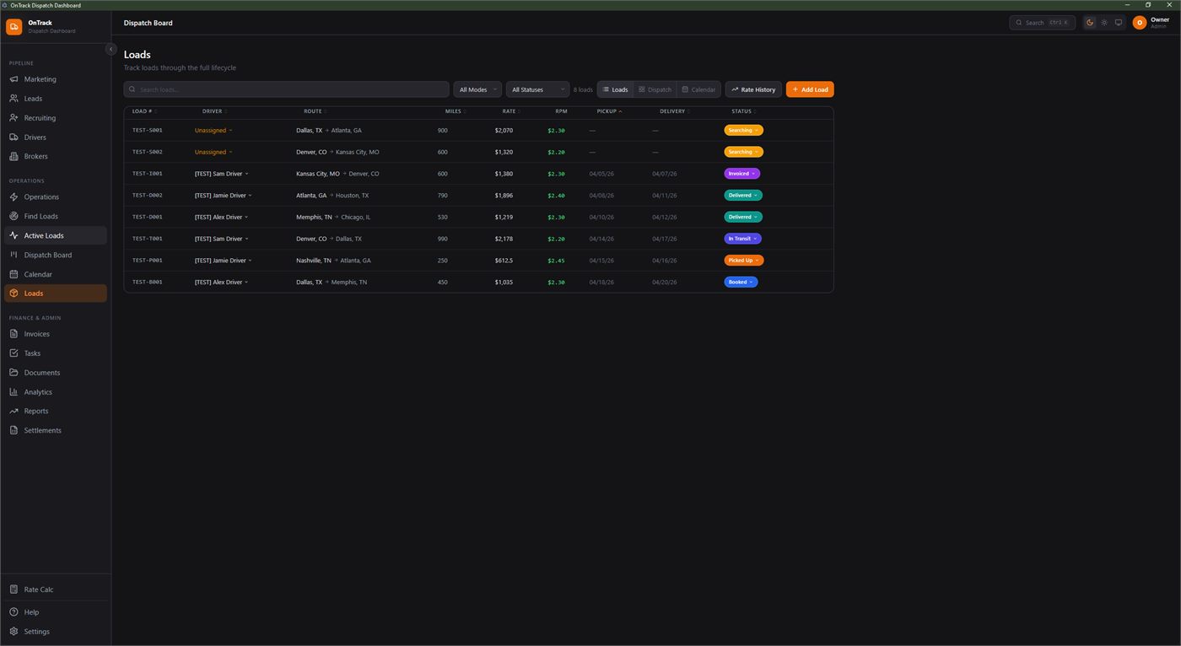This screenshot has height=646, width=1181.
Task: Open Rate History
Action: (x=753, y=89)
